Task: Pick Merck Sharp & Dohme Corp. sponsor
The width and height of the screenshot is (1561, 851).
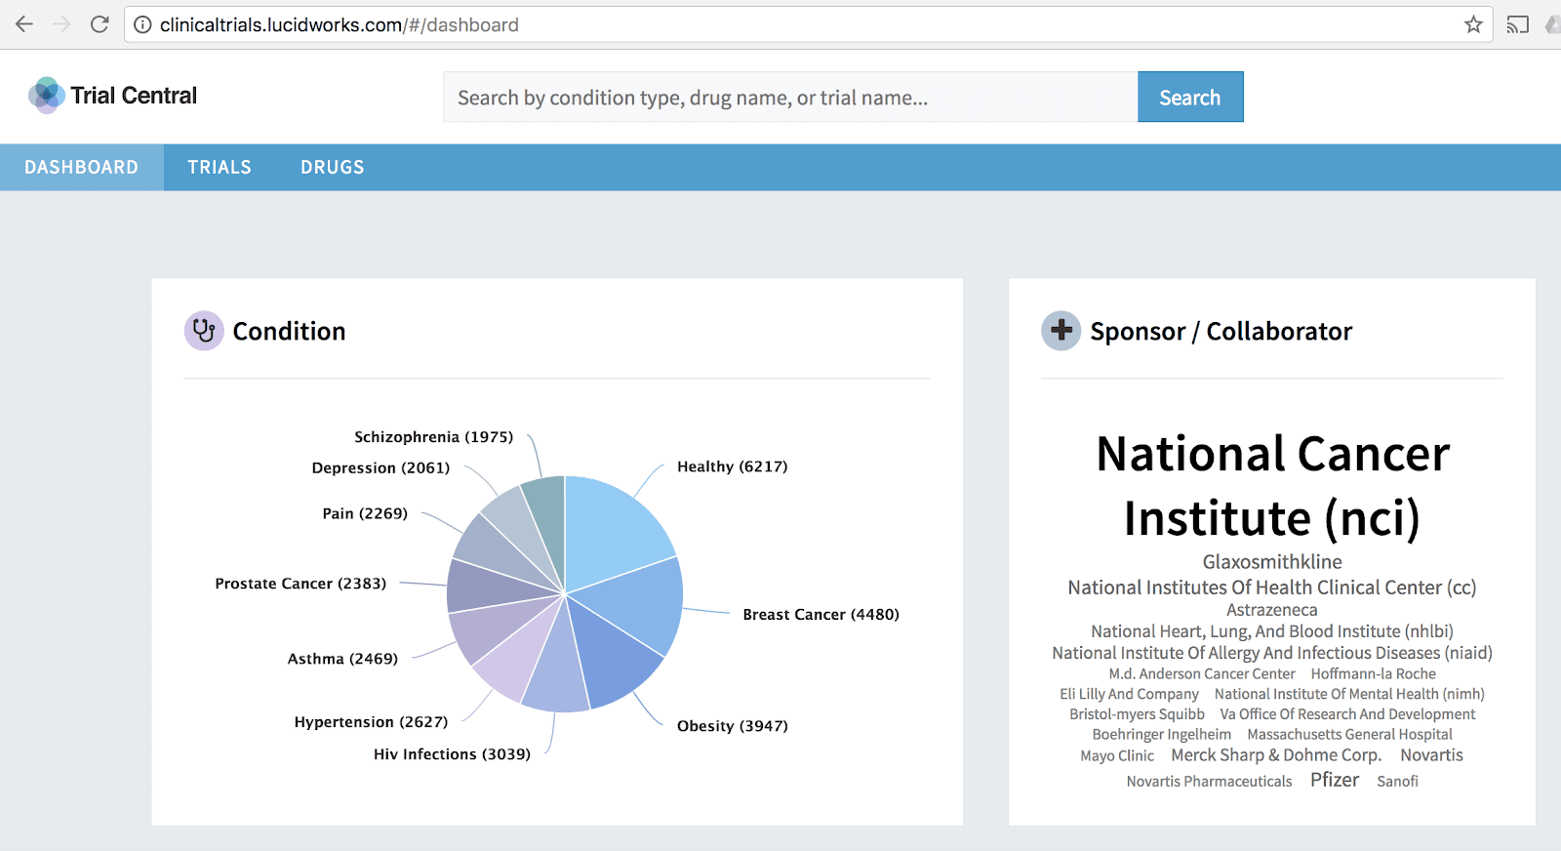Action: pyautogui.click(x=1276, y=755)
